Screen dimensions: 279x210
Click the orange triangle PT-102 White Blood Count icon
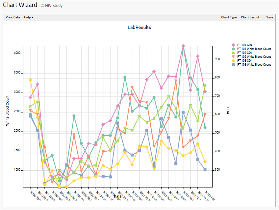pos(233,57)
